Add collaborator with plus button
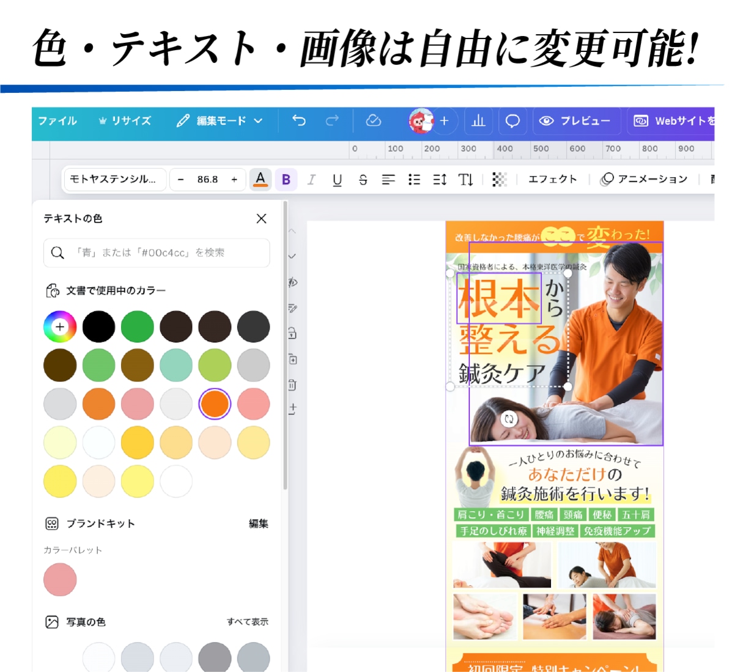 coord(445,121)
